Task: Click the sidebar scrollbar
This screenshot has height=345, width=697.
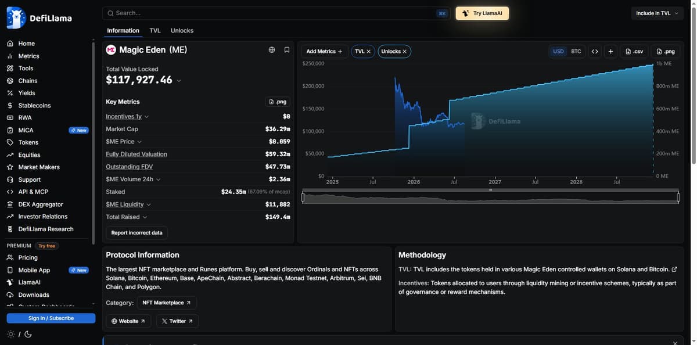Action: click(x=94, y=142)
